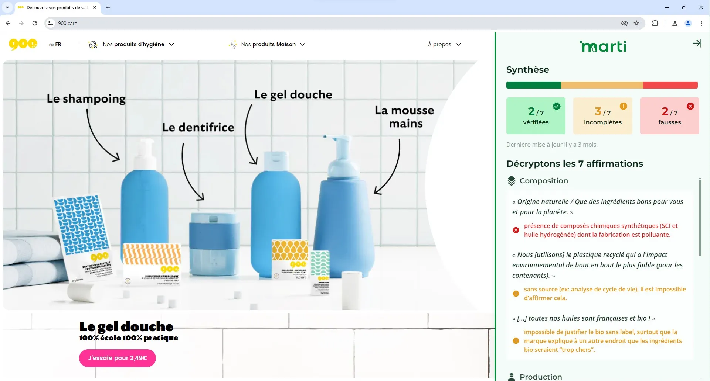Click the 900 brand logo
This screenshot has height=381, width=710.
[x=22, y=44]
